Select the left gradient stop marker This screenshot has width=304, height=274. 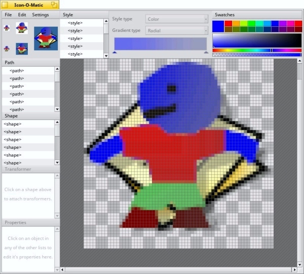click(115, 52)
